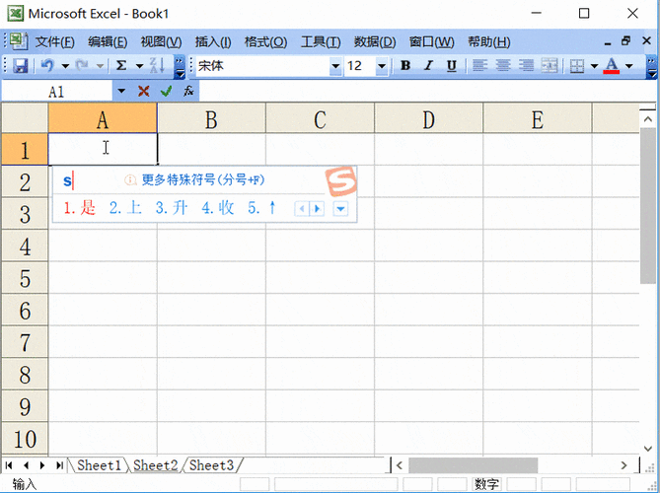Open the 工具(T) menu
The height and width of the screenshot is (493, 660).
(321, 41)
